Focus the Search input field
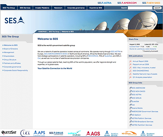Viewport: 163px width, 137px height. click(140, 8)
